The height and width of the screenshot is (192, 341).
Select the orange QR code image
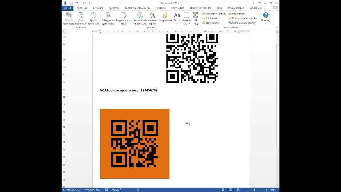[135, 144]
